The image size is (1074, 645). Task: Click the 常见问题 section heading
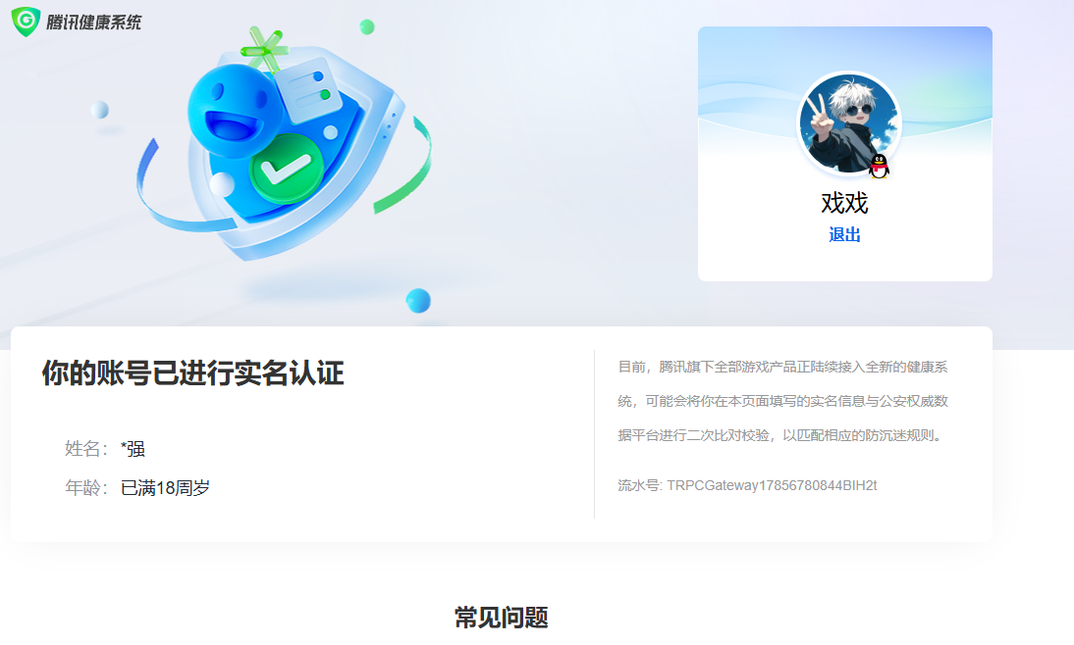(502, 618)
